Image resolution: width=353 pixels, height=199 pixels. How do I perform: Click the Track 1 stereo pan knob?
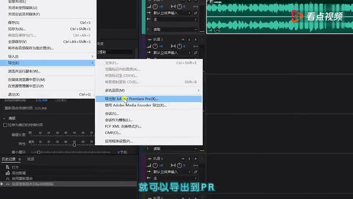tap(179, 7)
